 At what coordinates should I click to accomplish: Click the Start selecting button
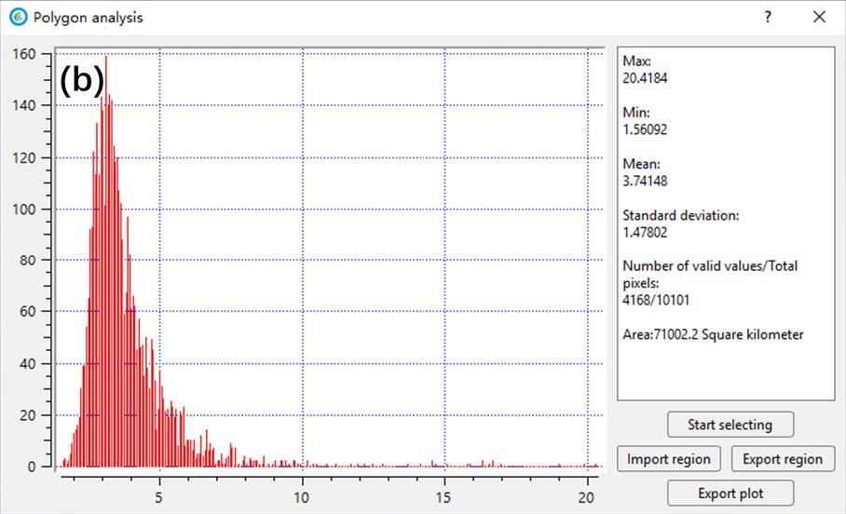pos(730,425)
